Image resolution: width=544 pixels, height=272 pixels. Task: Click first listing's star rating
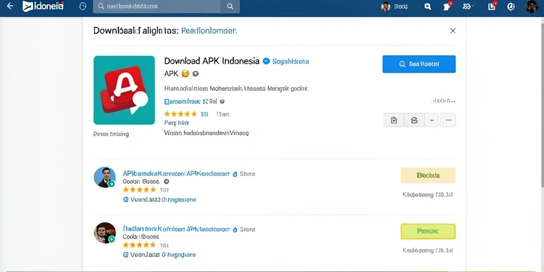pos(140,190)
